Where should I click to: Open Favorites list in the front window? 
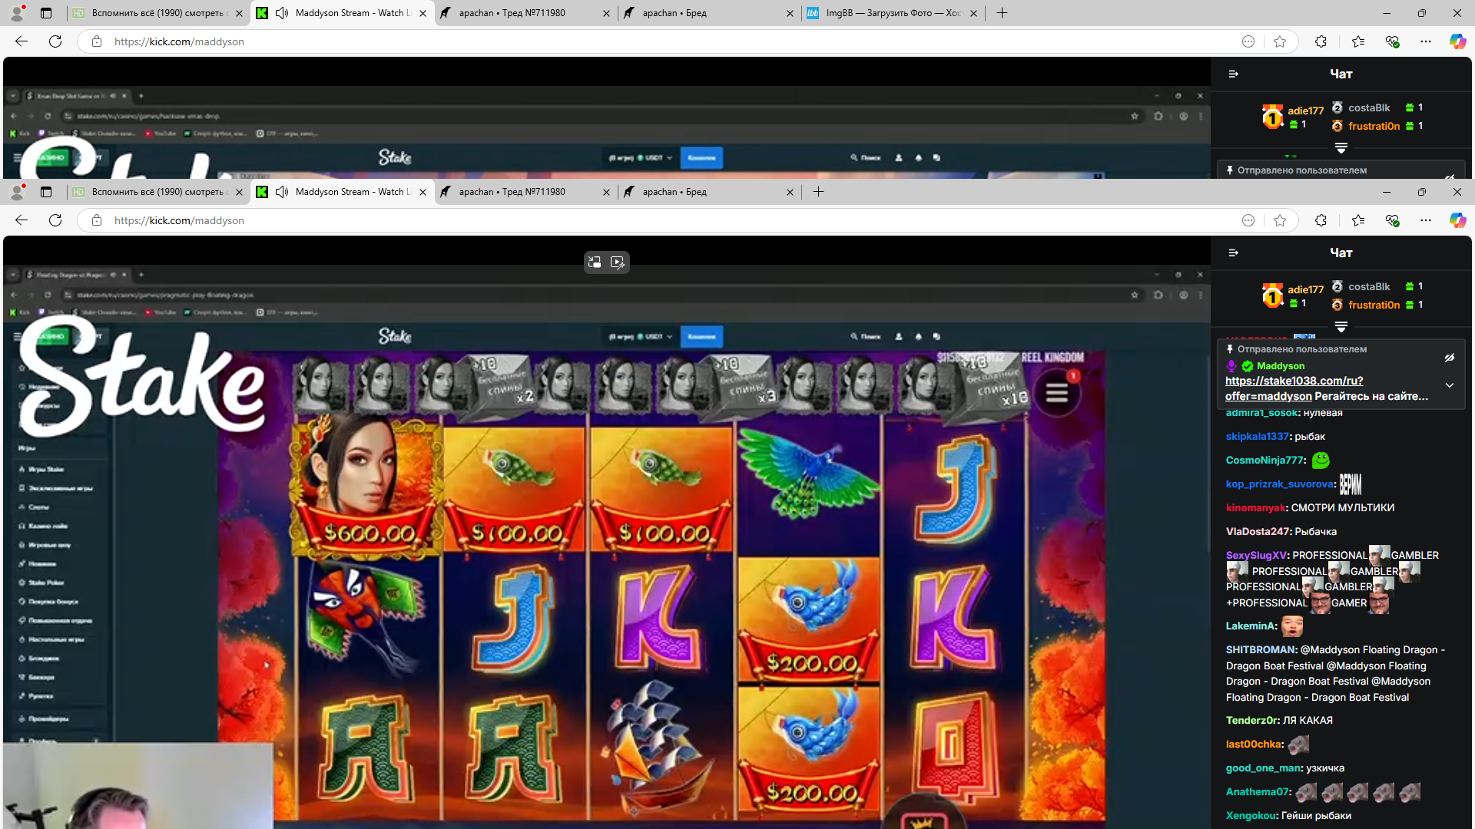1358,220
